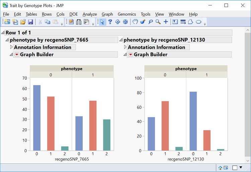Select the tallest blue bar in left graph
Screen dimensions: 251x172
[x=37, y=118]
